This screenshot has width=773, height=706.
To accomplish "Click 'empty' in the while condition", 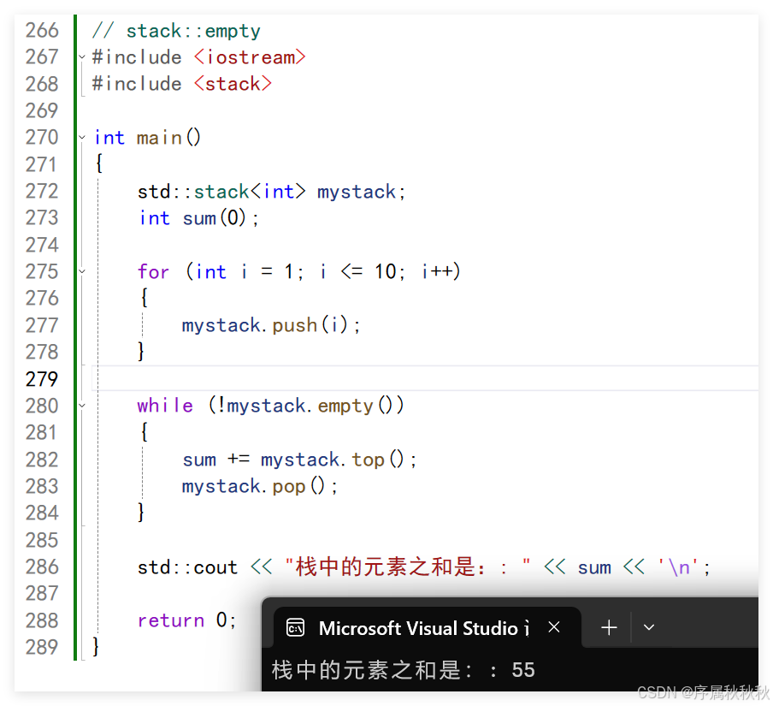I will point(345,406).
